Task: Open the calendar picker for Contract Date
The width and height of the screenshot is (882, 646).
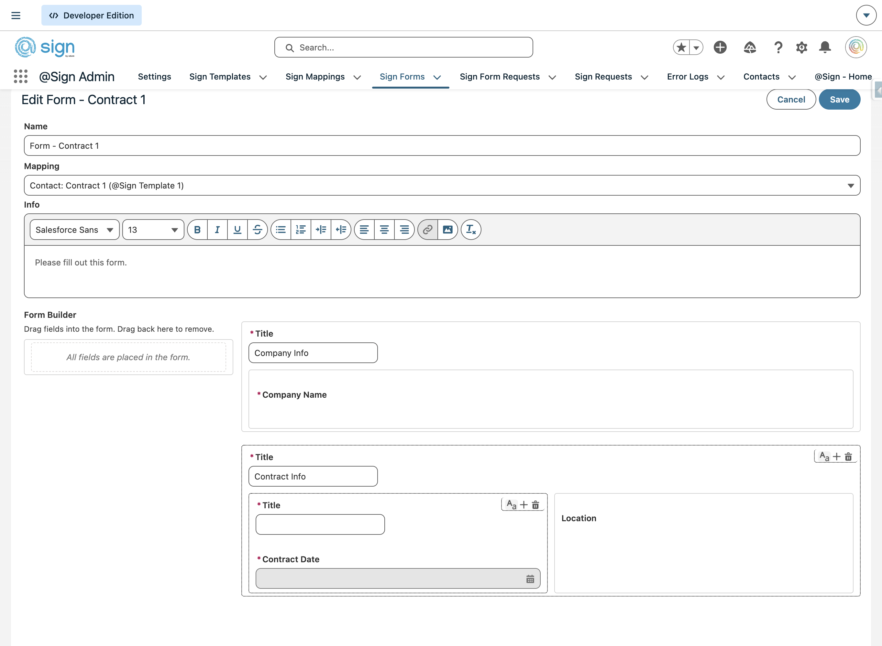Action: pyautogui.click(x=530, y=579)
